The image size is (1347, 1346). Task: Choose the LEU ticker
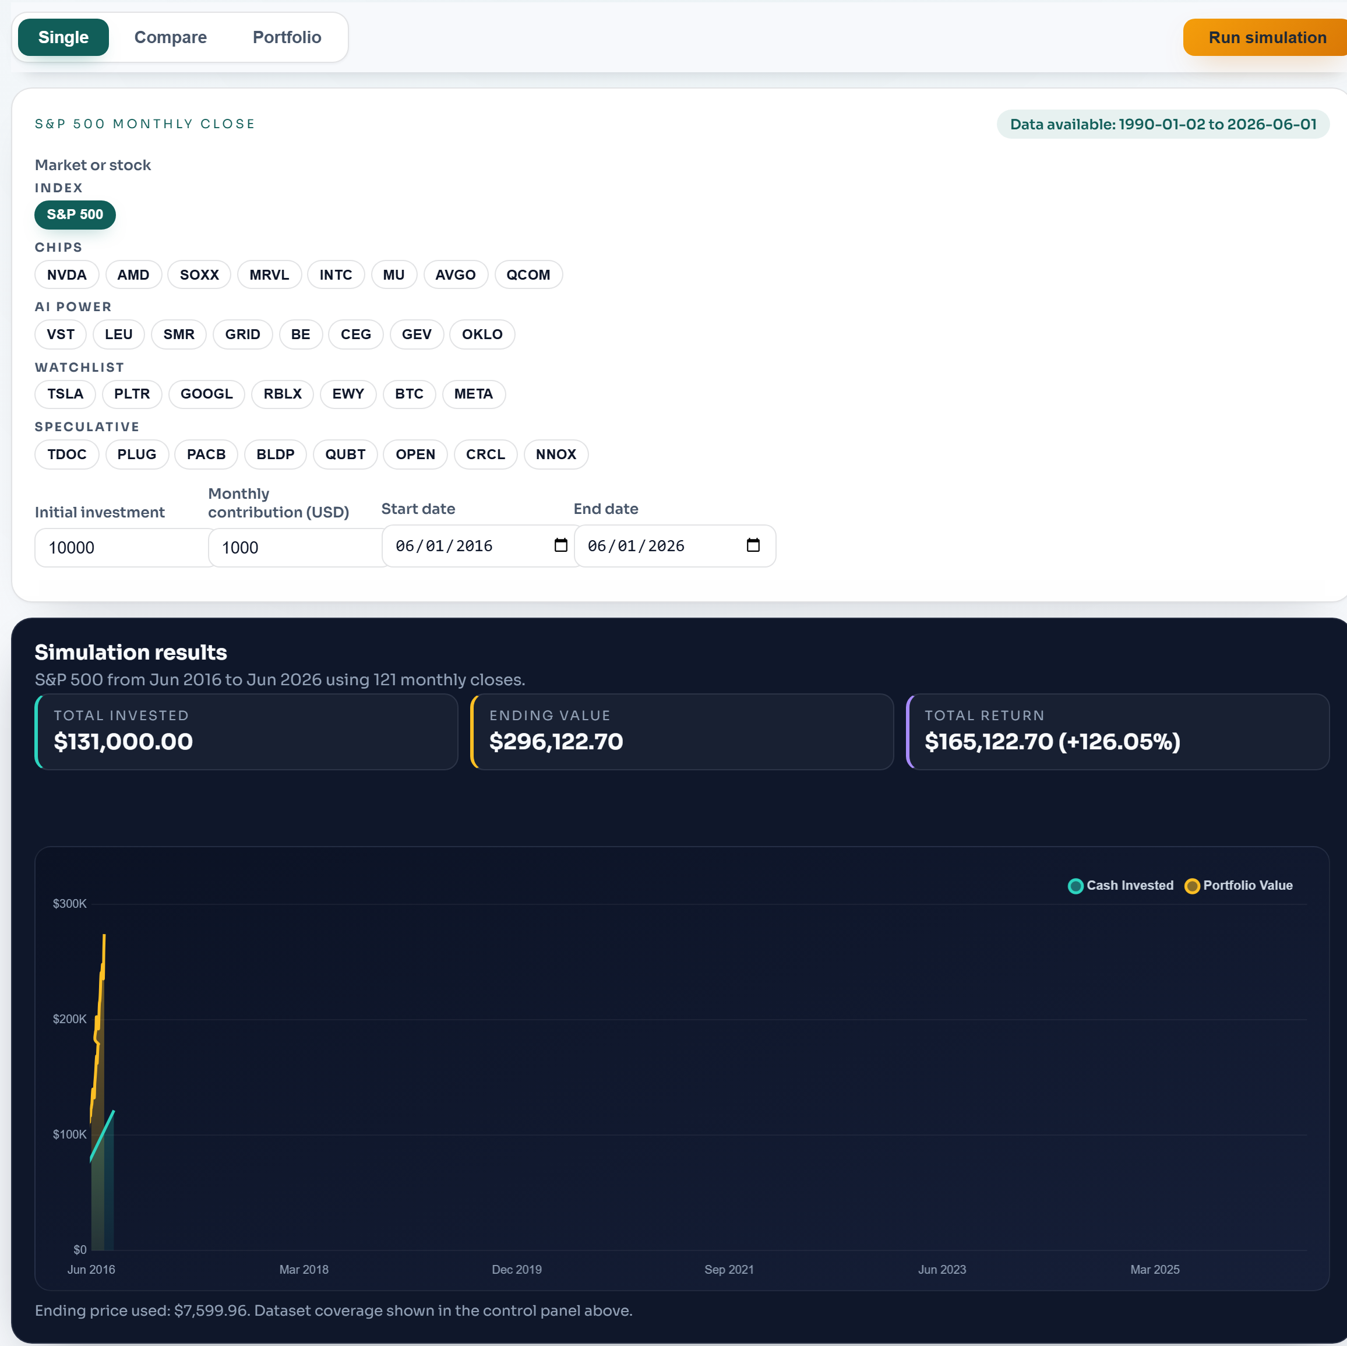click(x=118, y=334)
